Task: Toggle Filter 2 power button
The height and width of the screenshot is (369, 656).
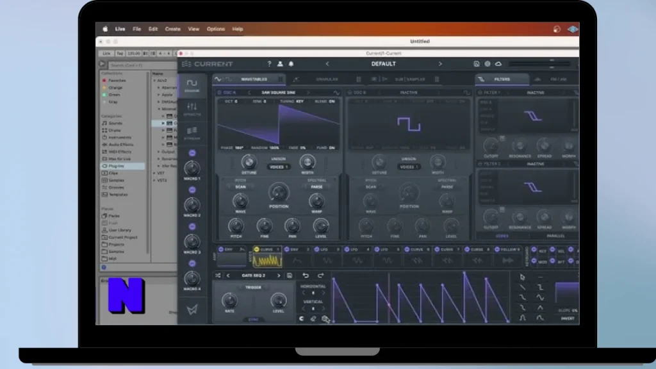Action: (x=480, y=164)
